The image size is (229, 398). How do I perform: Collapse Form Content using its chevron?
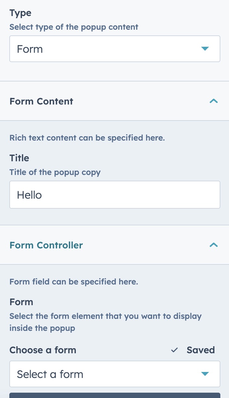(214, 101)
